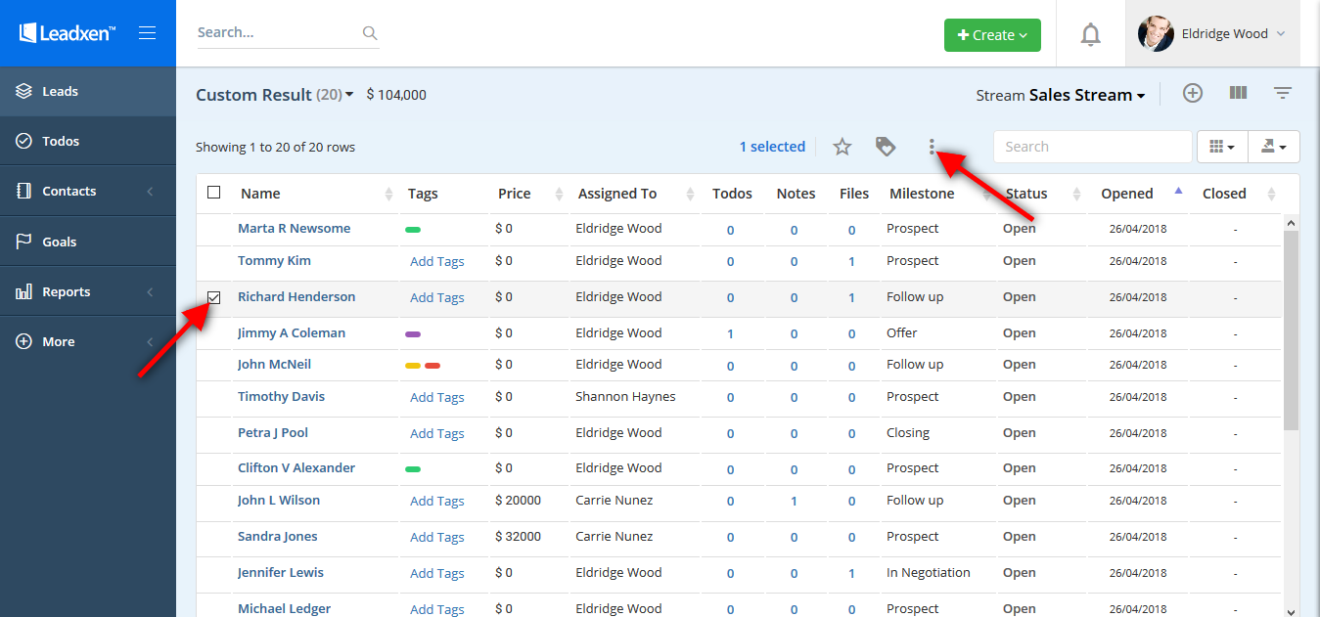Open Tommy Kim files count 1
1320x617 pixels.
click(851, 262)
